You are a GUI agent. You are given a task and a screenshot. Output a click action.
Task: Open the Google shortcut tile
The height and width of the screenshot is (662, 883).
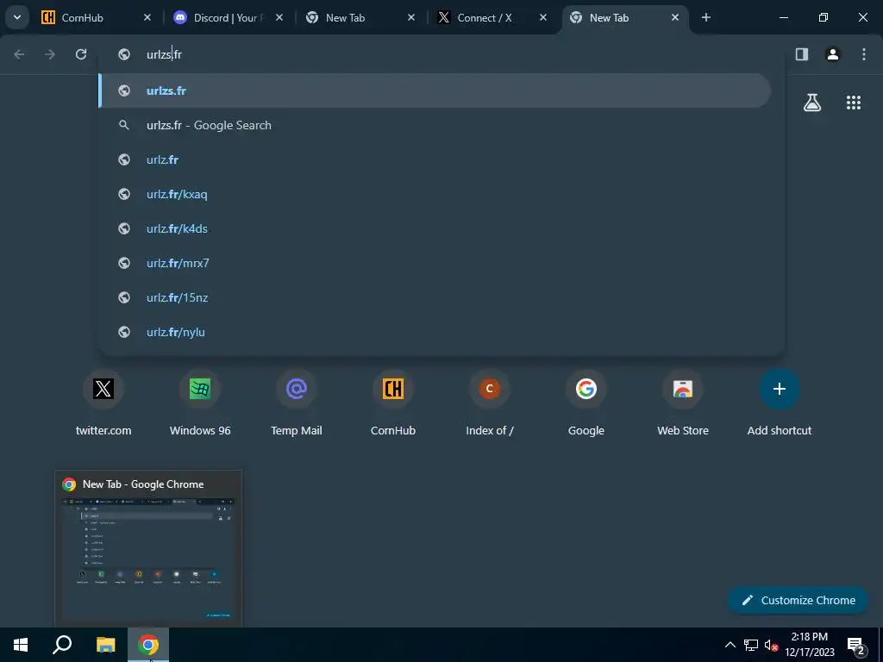click(586, 403)
